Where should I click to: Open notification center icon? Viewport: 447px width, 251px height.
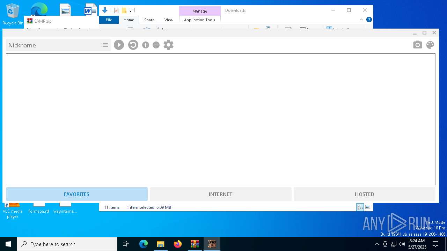pyautogui.click(x=435, y=244)
